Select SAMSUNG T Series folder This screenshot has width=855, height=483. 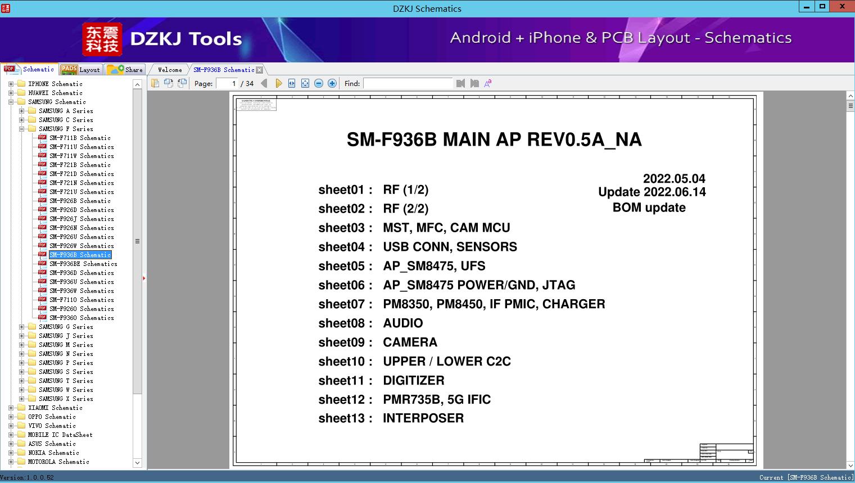coord(66,381)
